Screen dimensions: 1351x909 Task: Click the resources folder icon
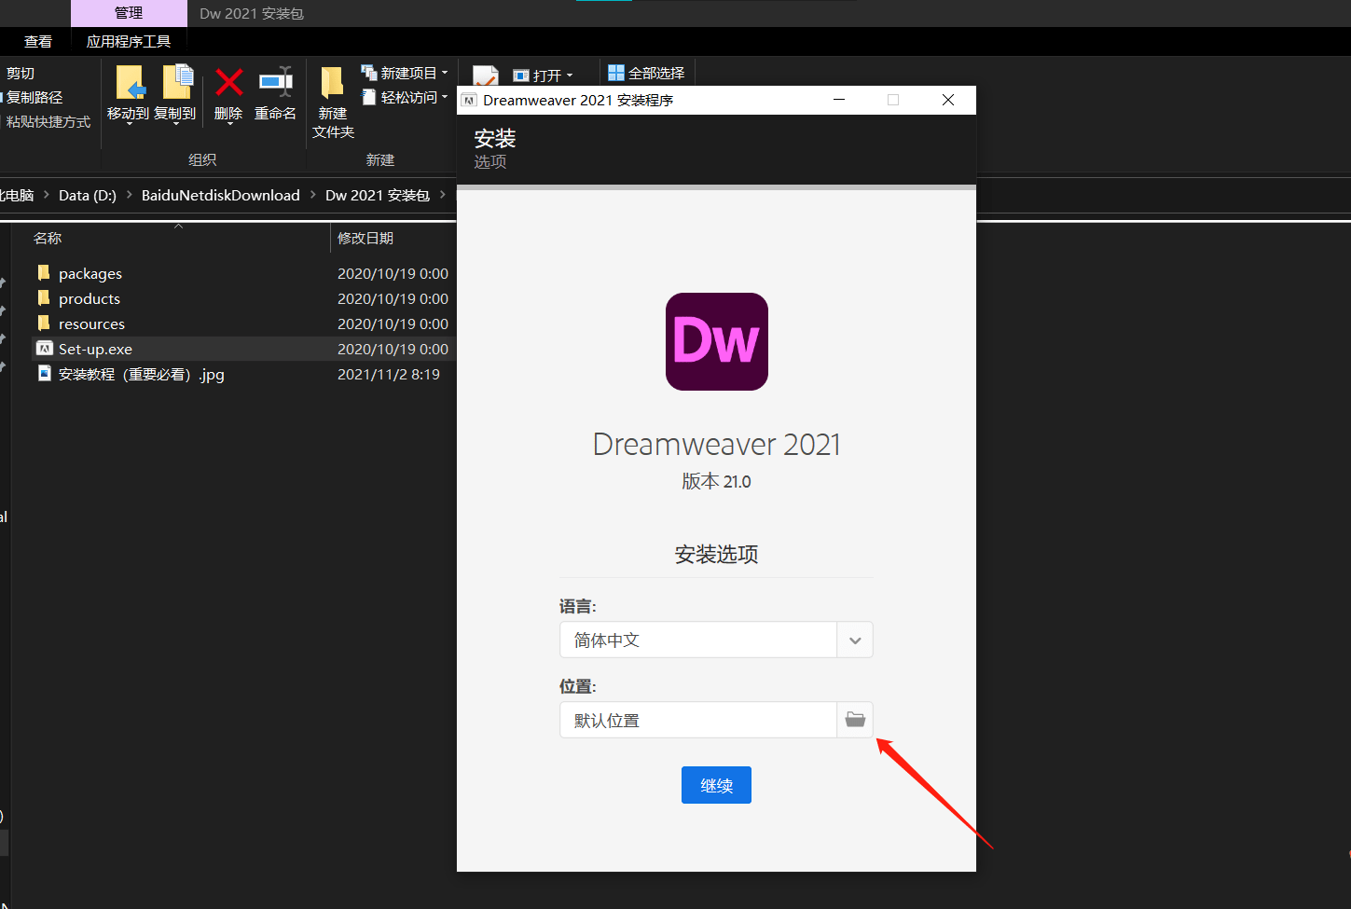pos(44,323)
